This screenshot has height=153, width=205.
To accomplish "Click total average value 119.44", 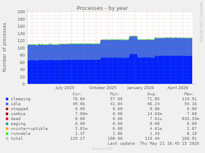I will [x=152, y=139].
